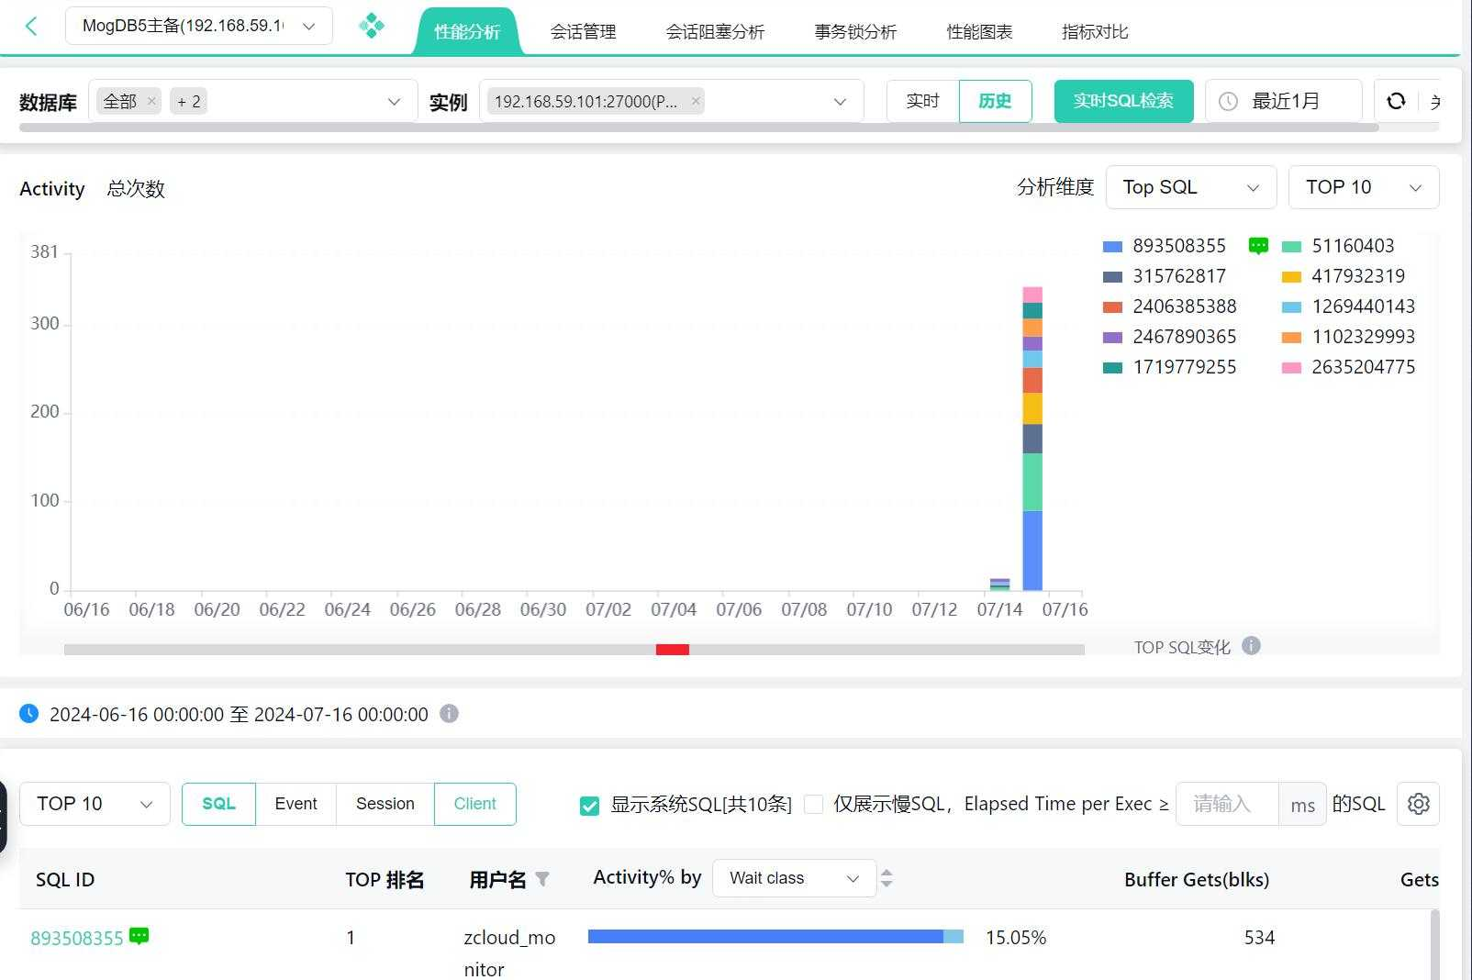The image size is (1472, 980).
Task: Filter the 用户名 column using funnel icon
Action: pyautogui.click(x=542, y=879)
